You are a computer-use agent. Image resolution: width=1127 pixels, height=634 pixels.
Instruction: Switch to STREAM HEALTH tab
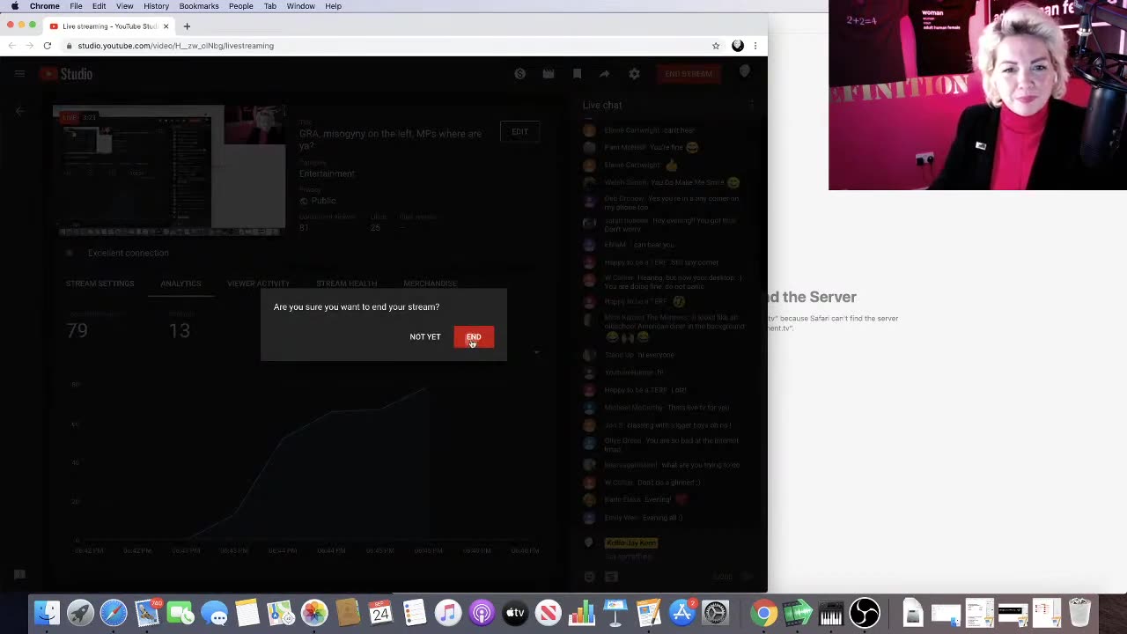346,284
